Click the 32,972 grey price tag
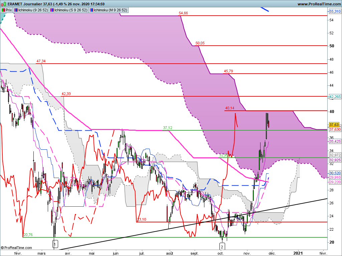The width and height of the screenshot is (342, 256). (x=335, y=155)
